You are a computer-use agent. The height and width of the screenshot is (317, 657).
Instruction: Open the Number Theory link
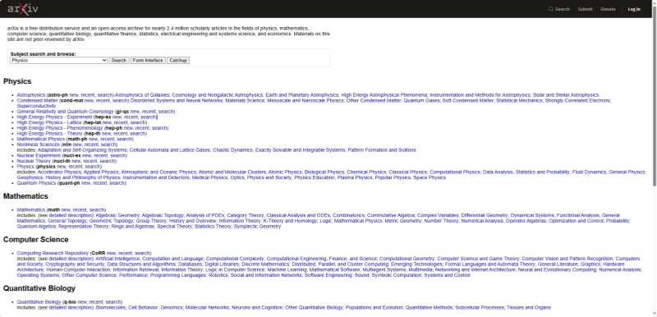point(442,221)
